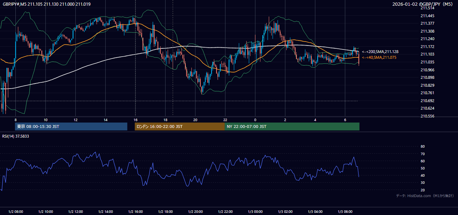The height and width of the screenshot is (215, 458).
Task: Click hour tick '2' under the price chart
Action: [x=285, y=120]
